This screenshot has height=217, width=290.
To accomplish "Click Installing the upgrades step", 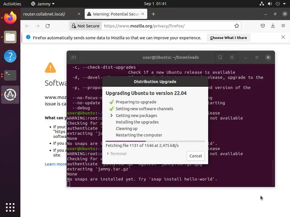I will [x=137, y=122].
